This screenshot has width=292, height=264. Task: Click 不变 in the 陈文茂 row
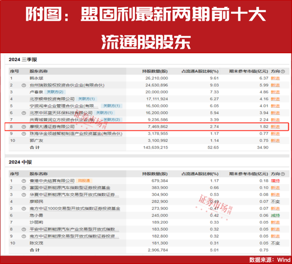275,243
